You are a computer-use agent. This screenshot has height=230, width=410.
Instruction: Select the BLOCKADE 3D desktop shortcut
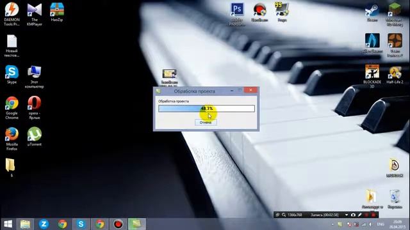click(372, 77)
